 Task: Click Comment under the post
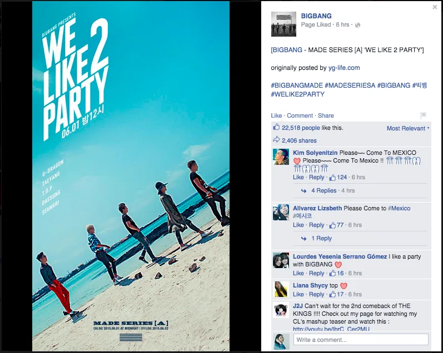[300, 115]
